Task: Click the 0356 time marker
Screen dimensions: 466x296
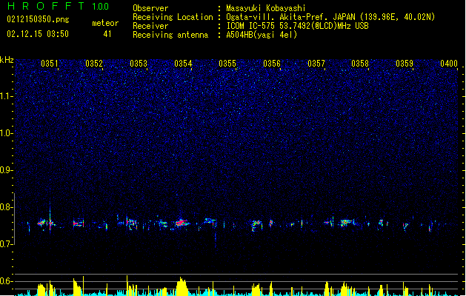Action: coord(272,64)
